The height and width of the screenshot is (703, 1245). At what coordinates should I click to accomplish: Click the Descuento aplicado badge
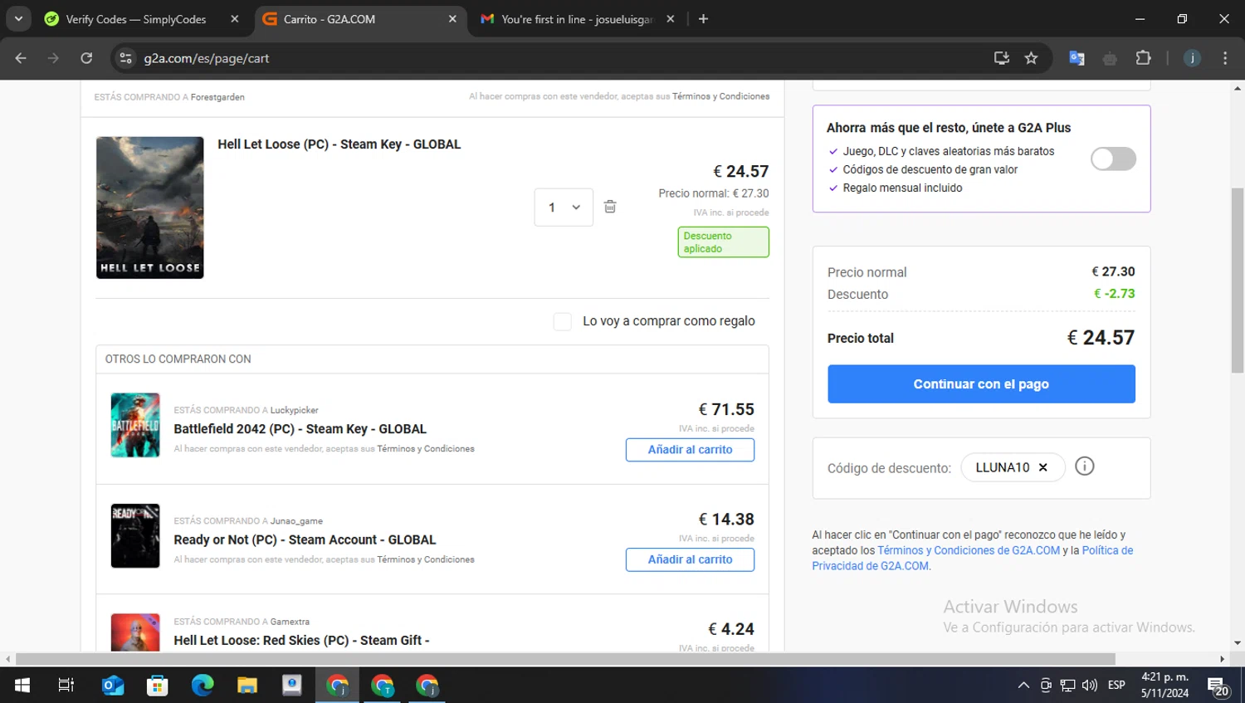pyautogui.click(x=723, y=242)
